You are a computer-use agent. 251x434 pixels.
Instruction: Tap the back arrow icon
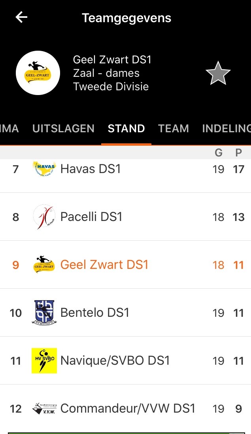click(21, 17)
